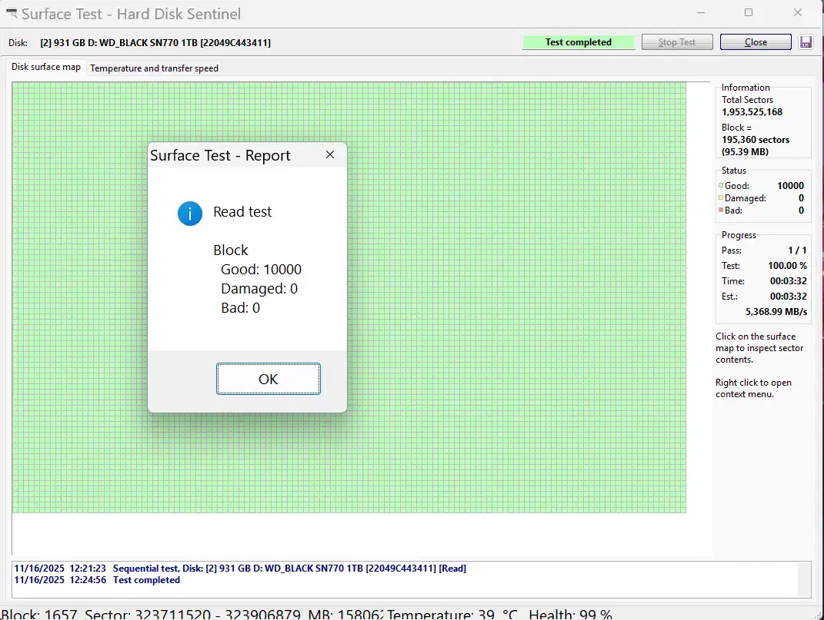Switch to Temperature and transfer speed tab

(154, 68)
